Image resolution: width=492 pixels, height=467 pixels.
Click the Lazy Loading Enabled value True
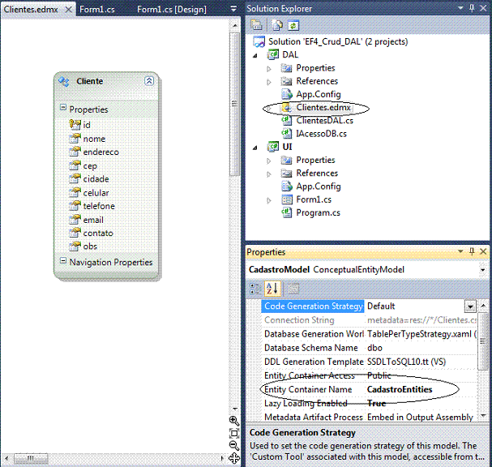tap(377, 403)
